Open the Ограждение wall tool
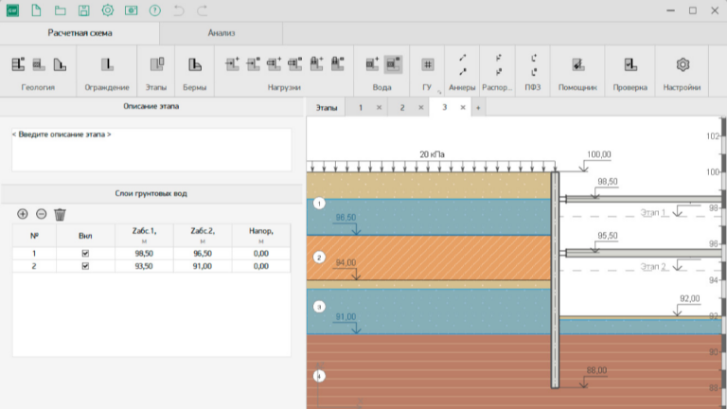The height and width of the screenshot is (409, 727). click(107, 64)
